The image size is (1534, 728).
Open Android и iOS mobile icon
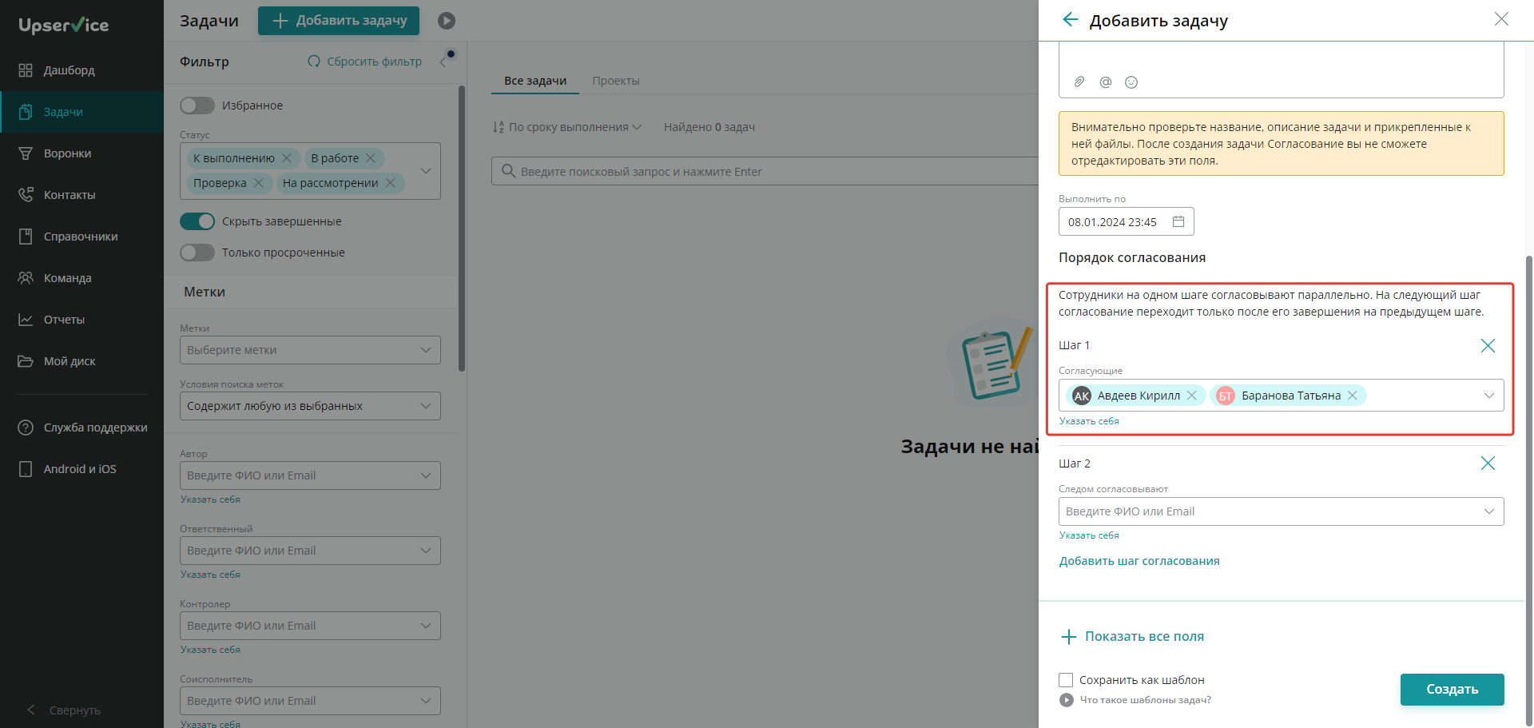[x=26, y=469]
